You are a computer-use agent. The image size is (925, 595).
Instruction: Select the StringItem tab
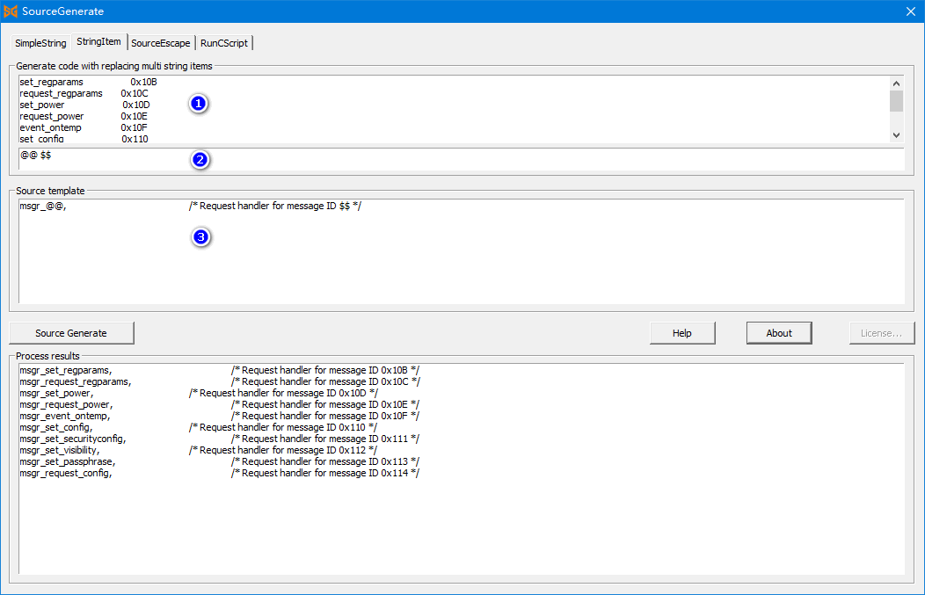(x=98, y=42)
